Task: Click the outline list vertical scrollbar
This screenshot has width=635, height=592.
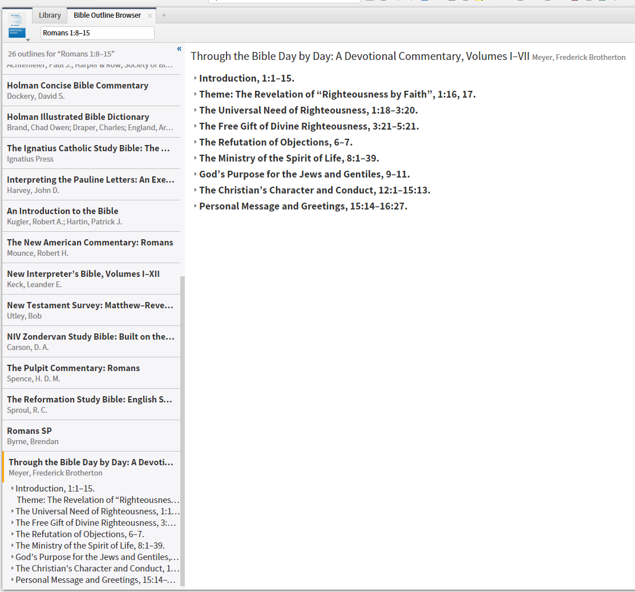Action: coord(182,431)
